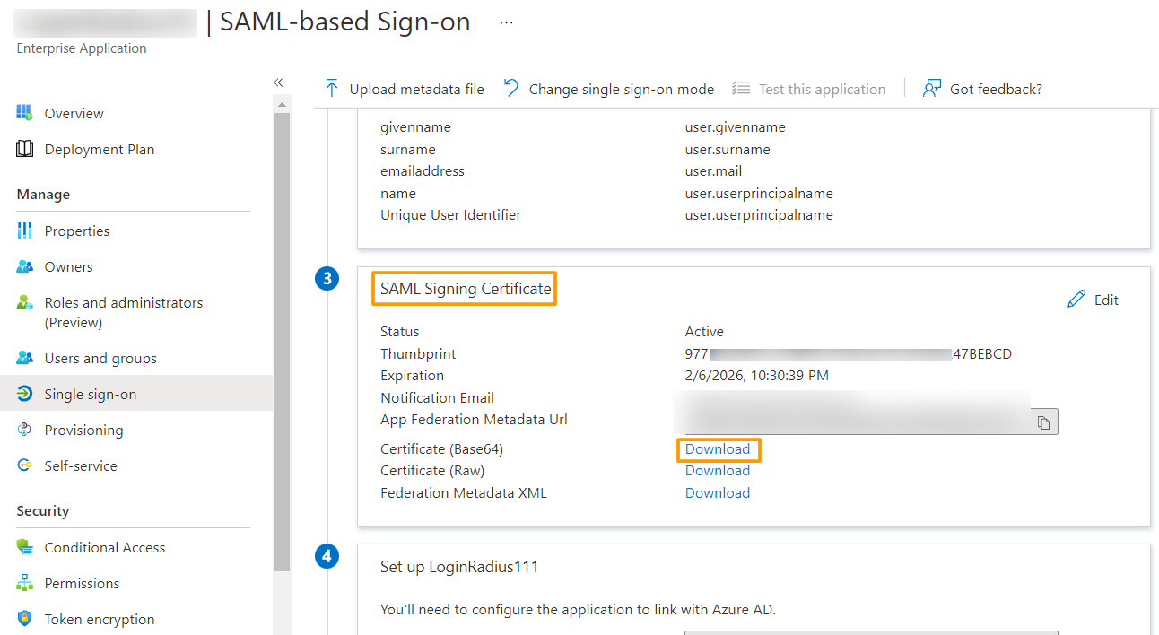Click the Token encryption shield icon

[x=24, y=619]
